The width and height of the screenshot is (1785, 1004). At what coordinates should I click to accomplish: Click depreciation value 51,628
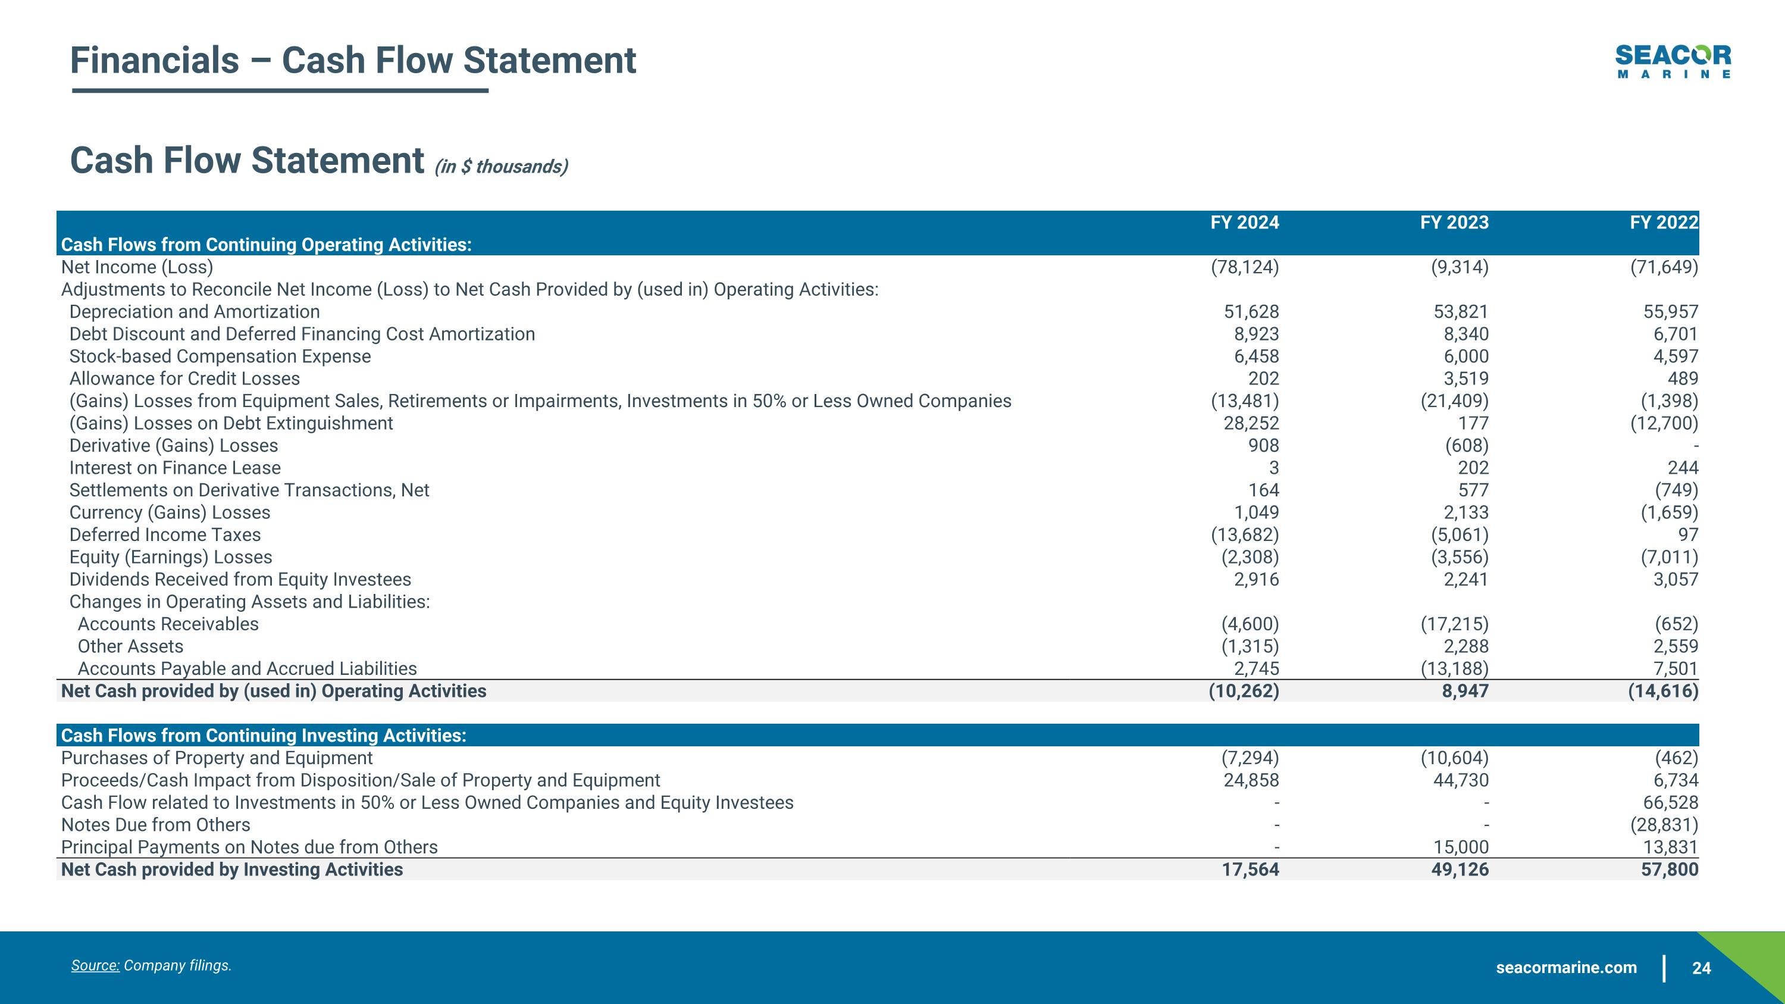click(1251, 312)
